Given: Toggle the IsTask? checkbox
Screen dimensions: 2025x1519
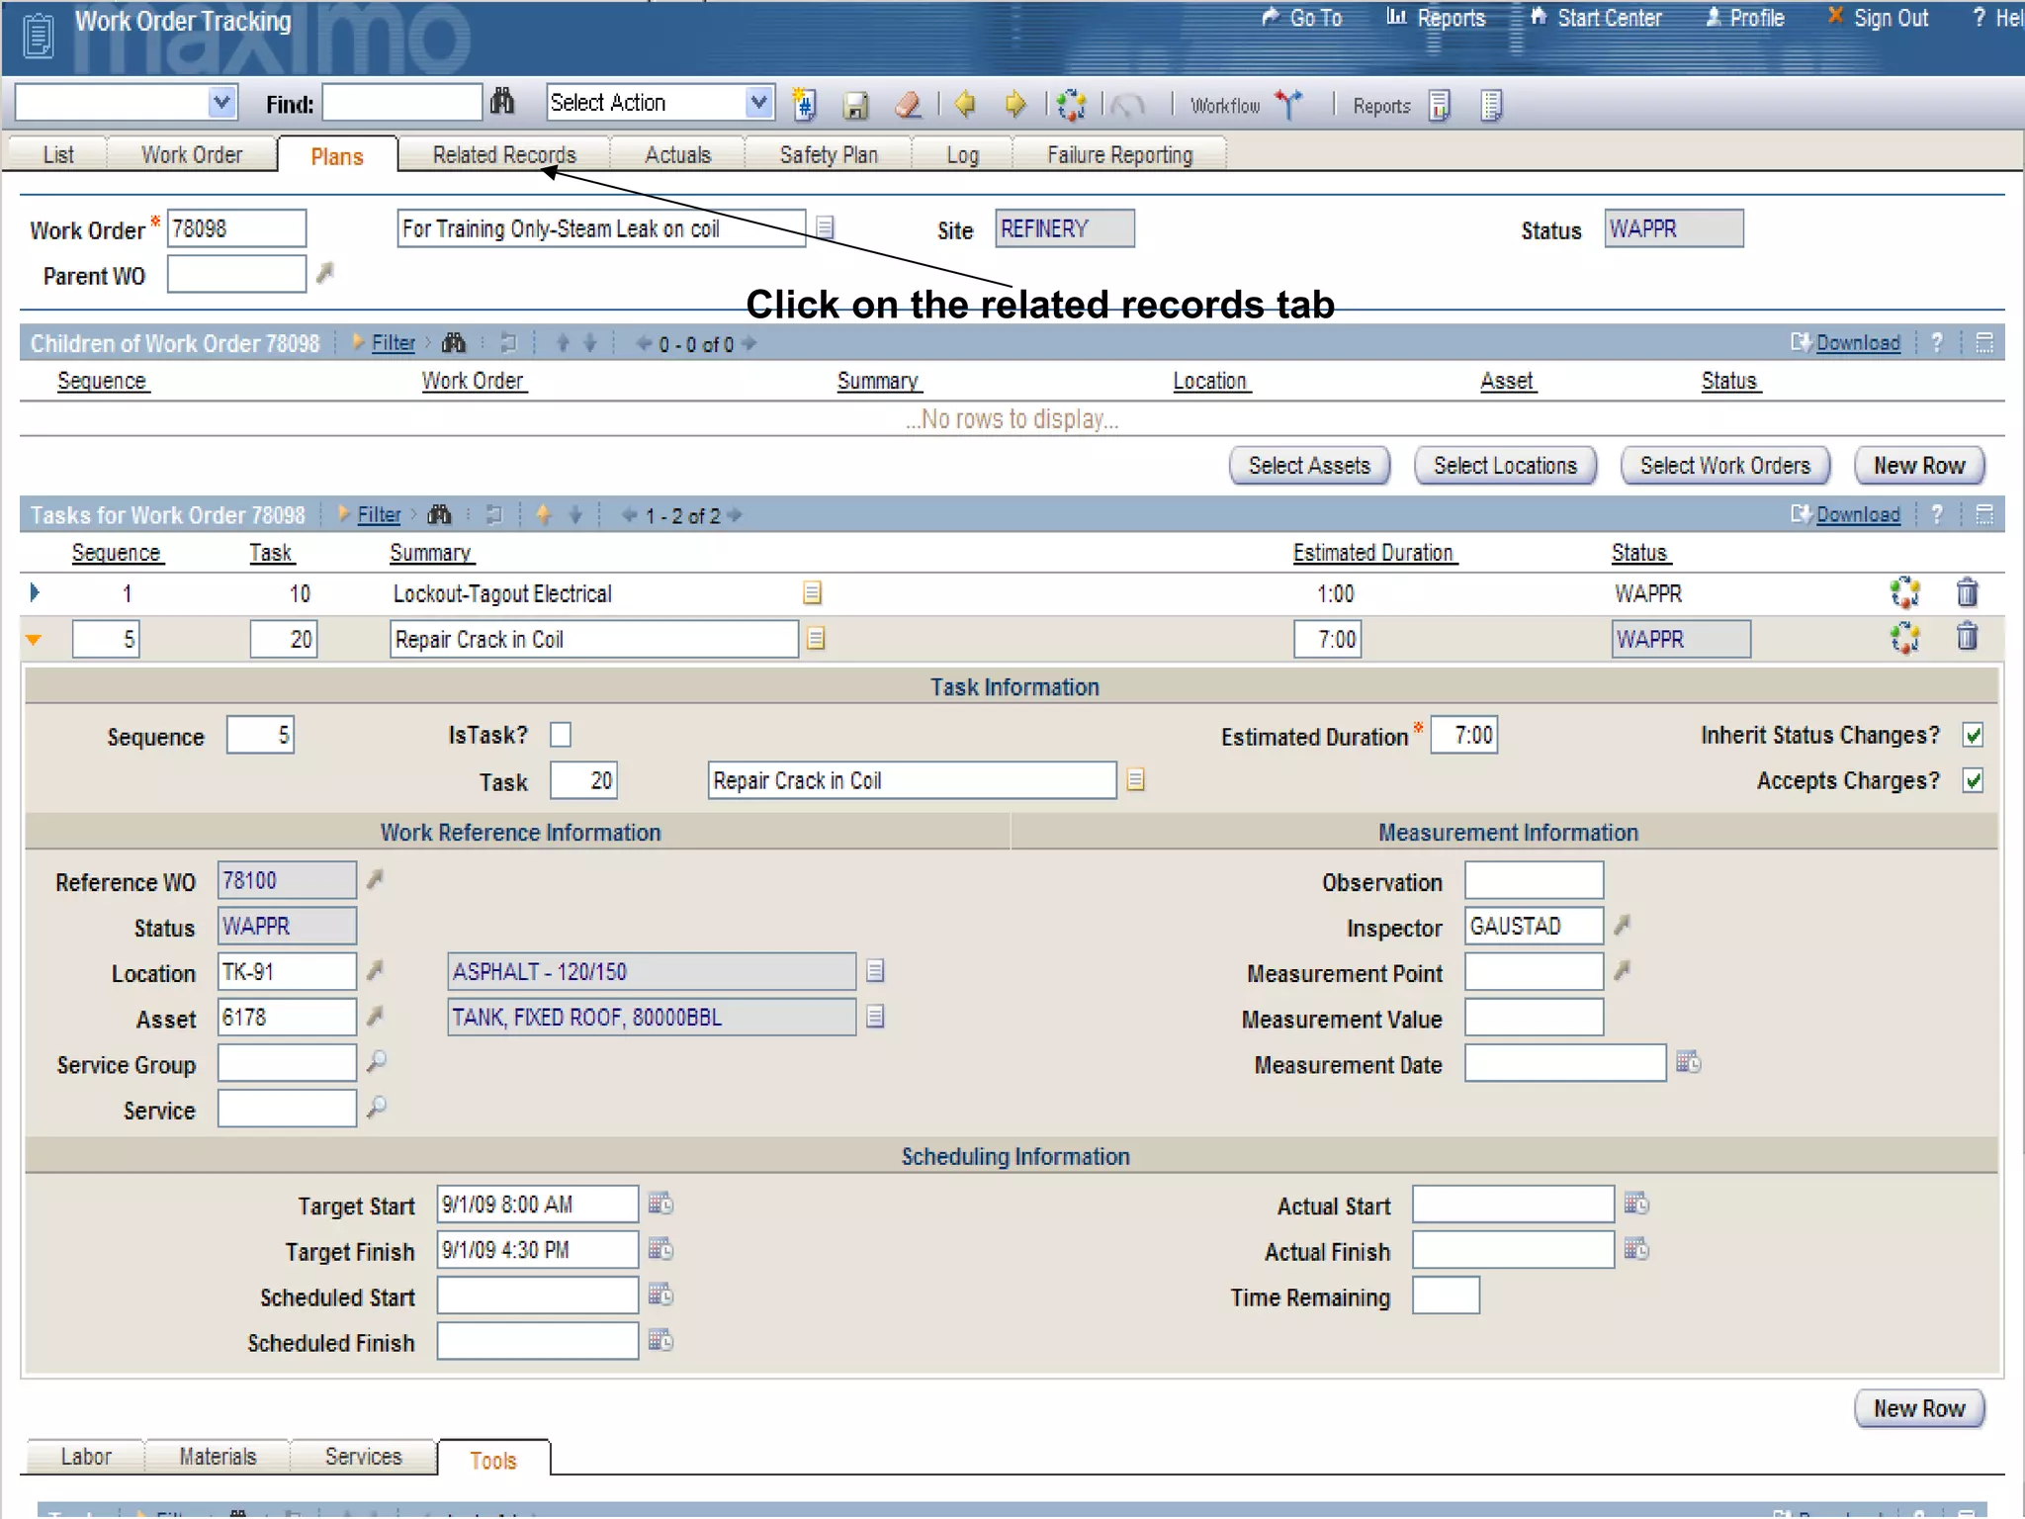Looking at the screenshot, I should tap(561, 735).
